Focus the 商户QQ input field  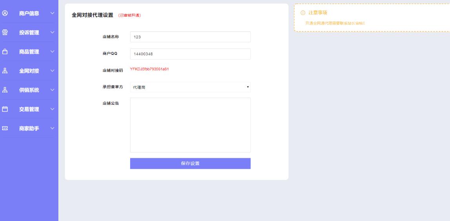pyautogui.click(x=190, y=54)
